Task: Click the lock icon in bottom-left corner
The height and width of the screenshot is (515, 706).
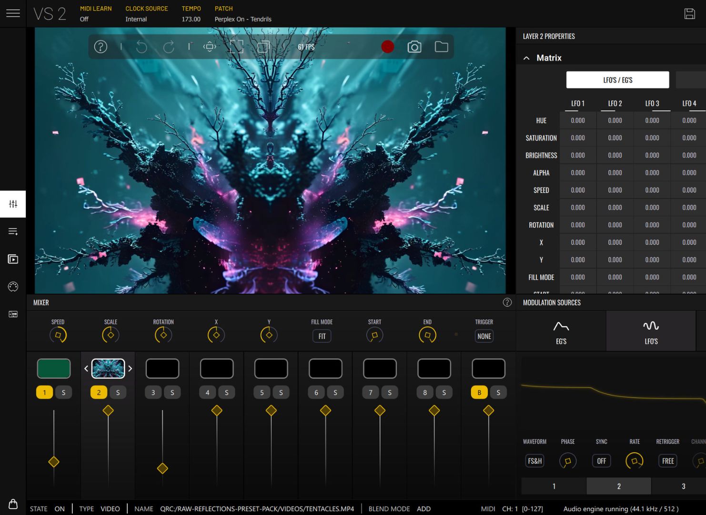Action: (x=13, y=504)
